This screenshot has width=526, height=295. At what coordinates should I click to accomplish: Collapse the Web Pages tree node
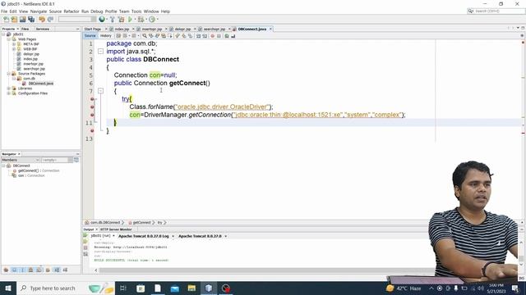tap(8, 39)
